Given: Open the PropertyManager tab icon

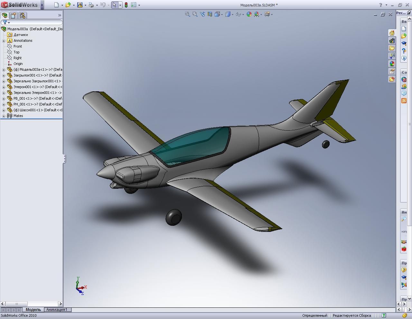Looking at the screenshot, I should coord(13,15).
